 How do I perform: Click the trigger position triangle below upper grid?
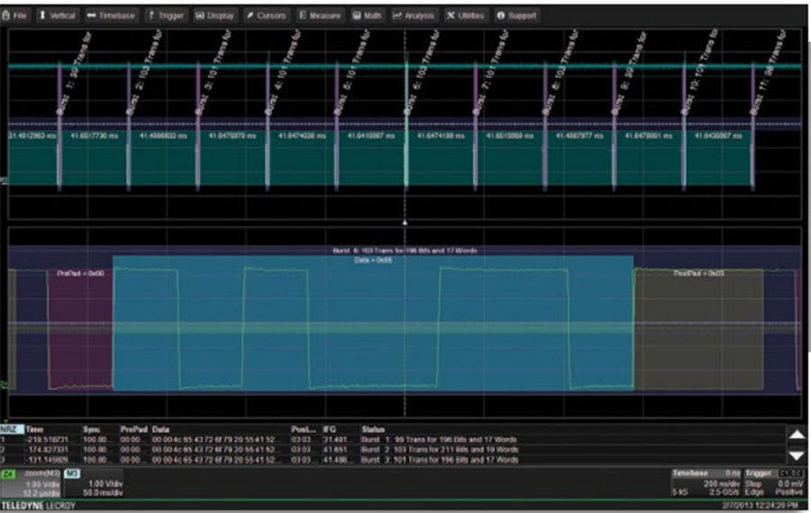point(405,222)
